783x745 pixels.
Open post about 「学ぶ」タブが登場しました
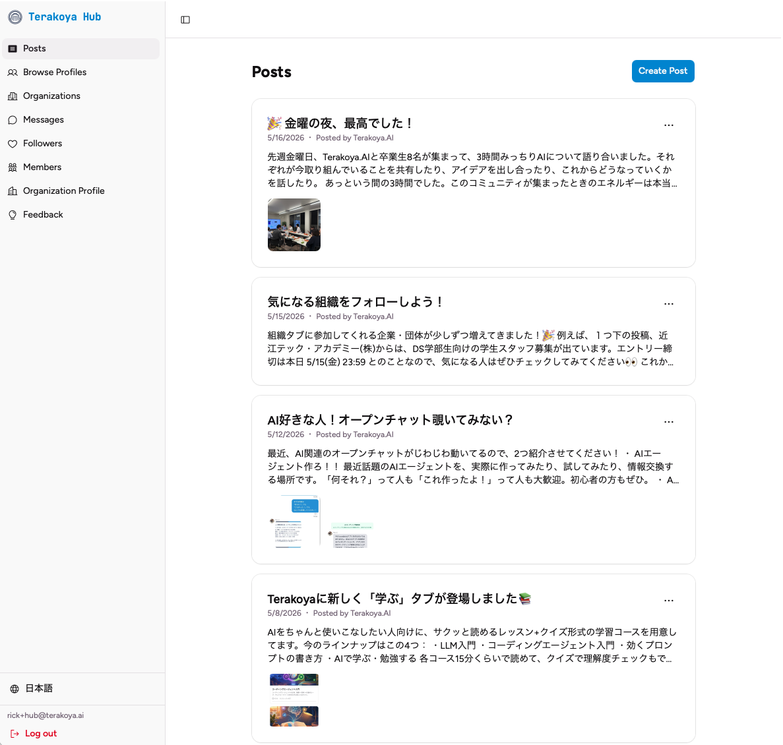(x=399, y=598)
